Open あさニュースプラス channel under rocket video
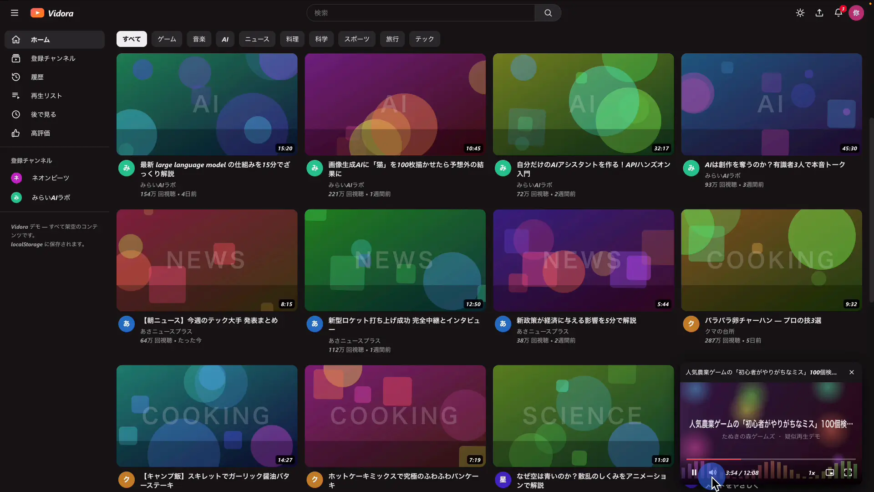 pyautogui.click(x=354, y=341)
